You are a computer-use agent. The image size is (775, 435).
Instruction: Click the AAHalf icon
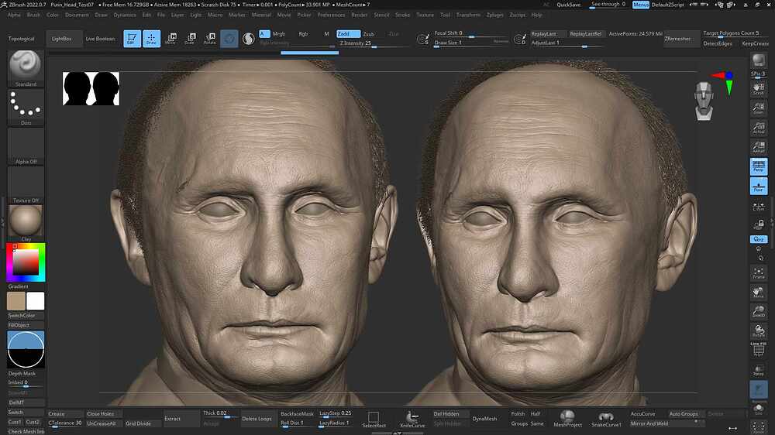tap(758, 147)
